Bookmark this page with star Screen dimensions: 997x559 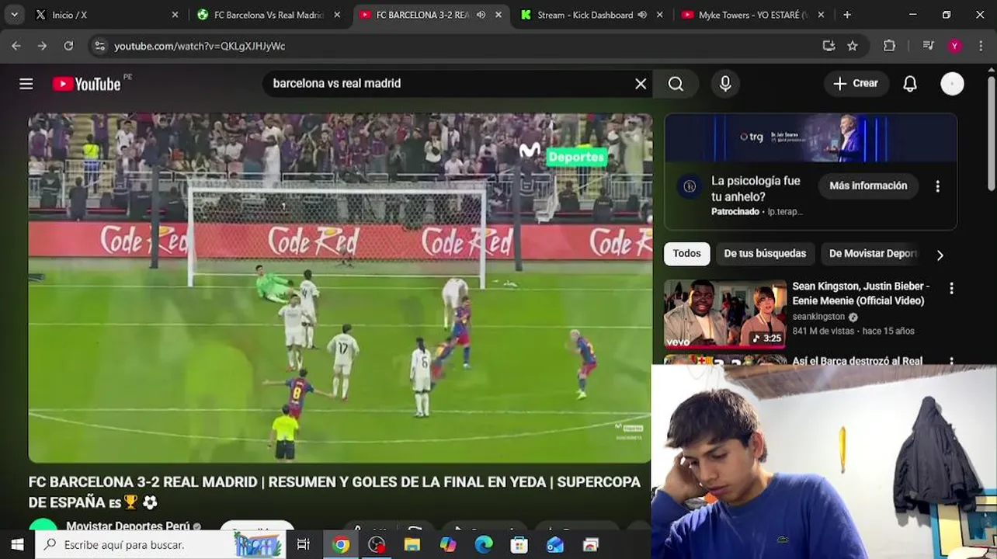point(853,46)
